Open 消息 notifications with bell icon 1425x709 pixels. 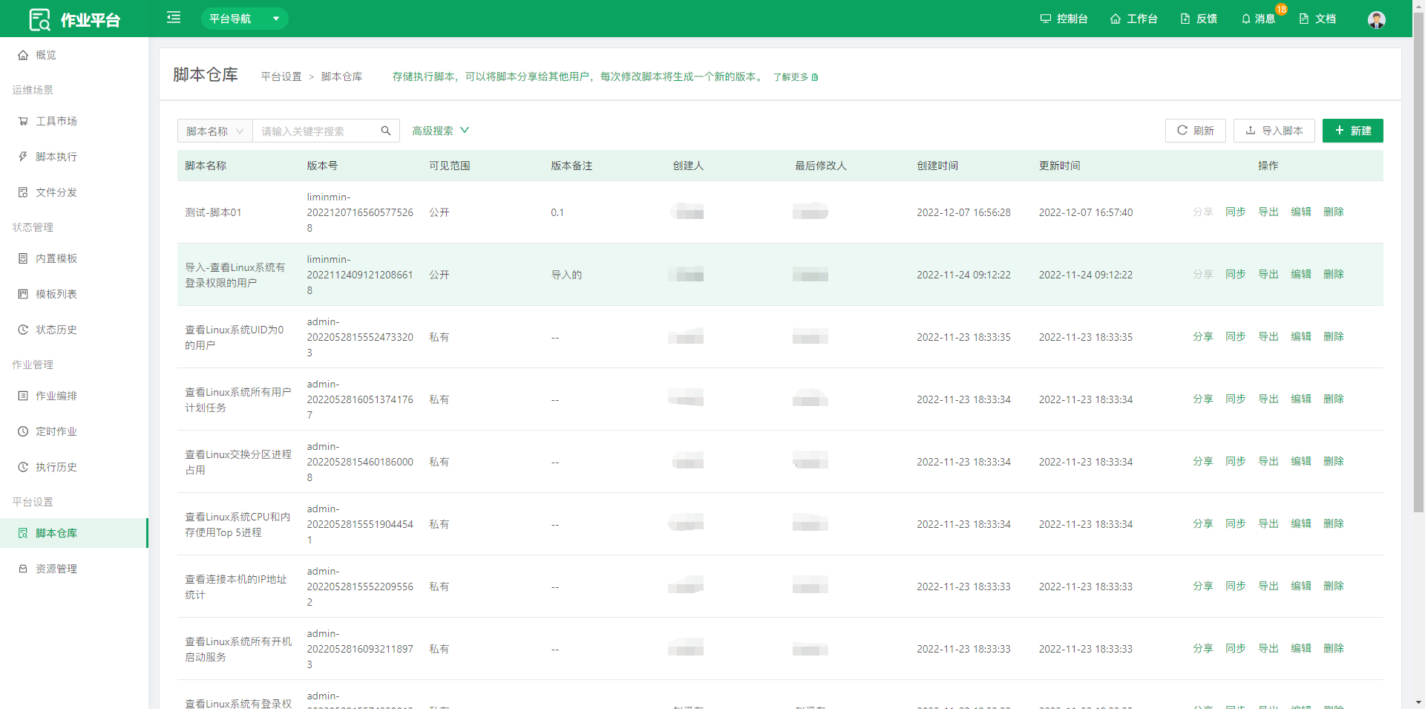coord(1258,19)
